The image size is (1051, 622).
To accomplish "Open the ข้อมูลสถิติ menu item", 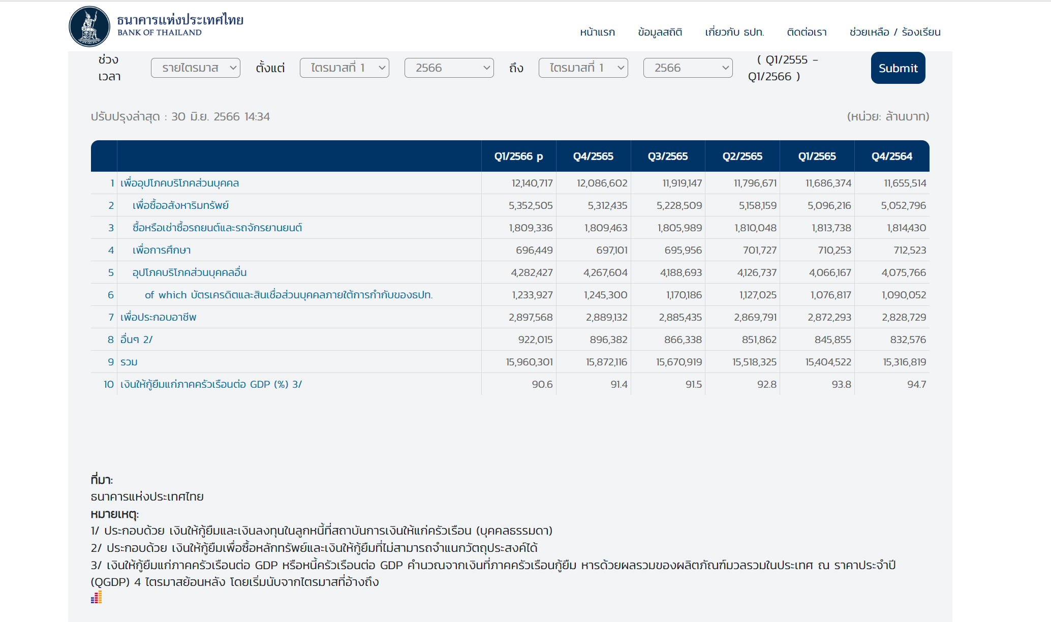I will pyautogui.click(x=660, y=32).
